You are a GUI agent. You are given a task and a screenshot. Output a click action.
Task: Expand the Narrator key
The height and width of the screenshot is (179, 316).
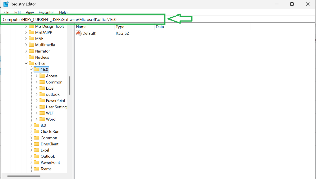[x=26, y=51]
